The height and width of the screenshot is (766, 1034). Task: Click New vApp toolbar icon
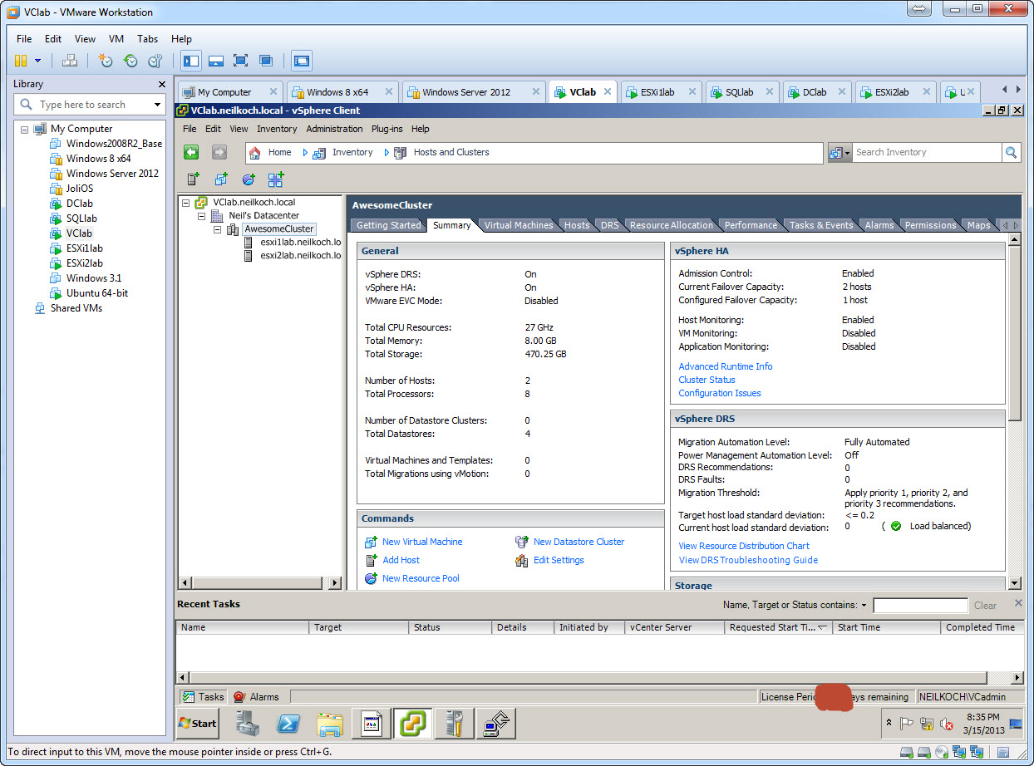point(276,179)
